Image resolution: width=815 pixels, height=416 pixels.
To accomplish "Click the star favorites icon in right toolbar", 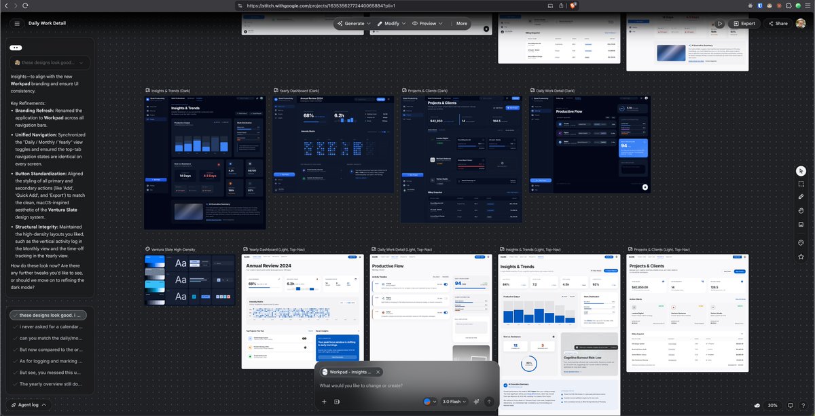I will click(801, 257).
